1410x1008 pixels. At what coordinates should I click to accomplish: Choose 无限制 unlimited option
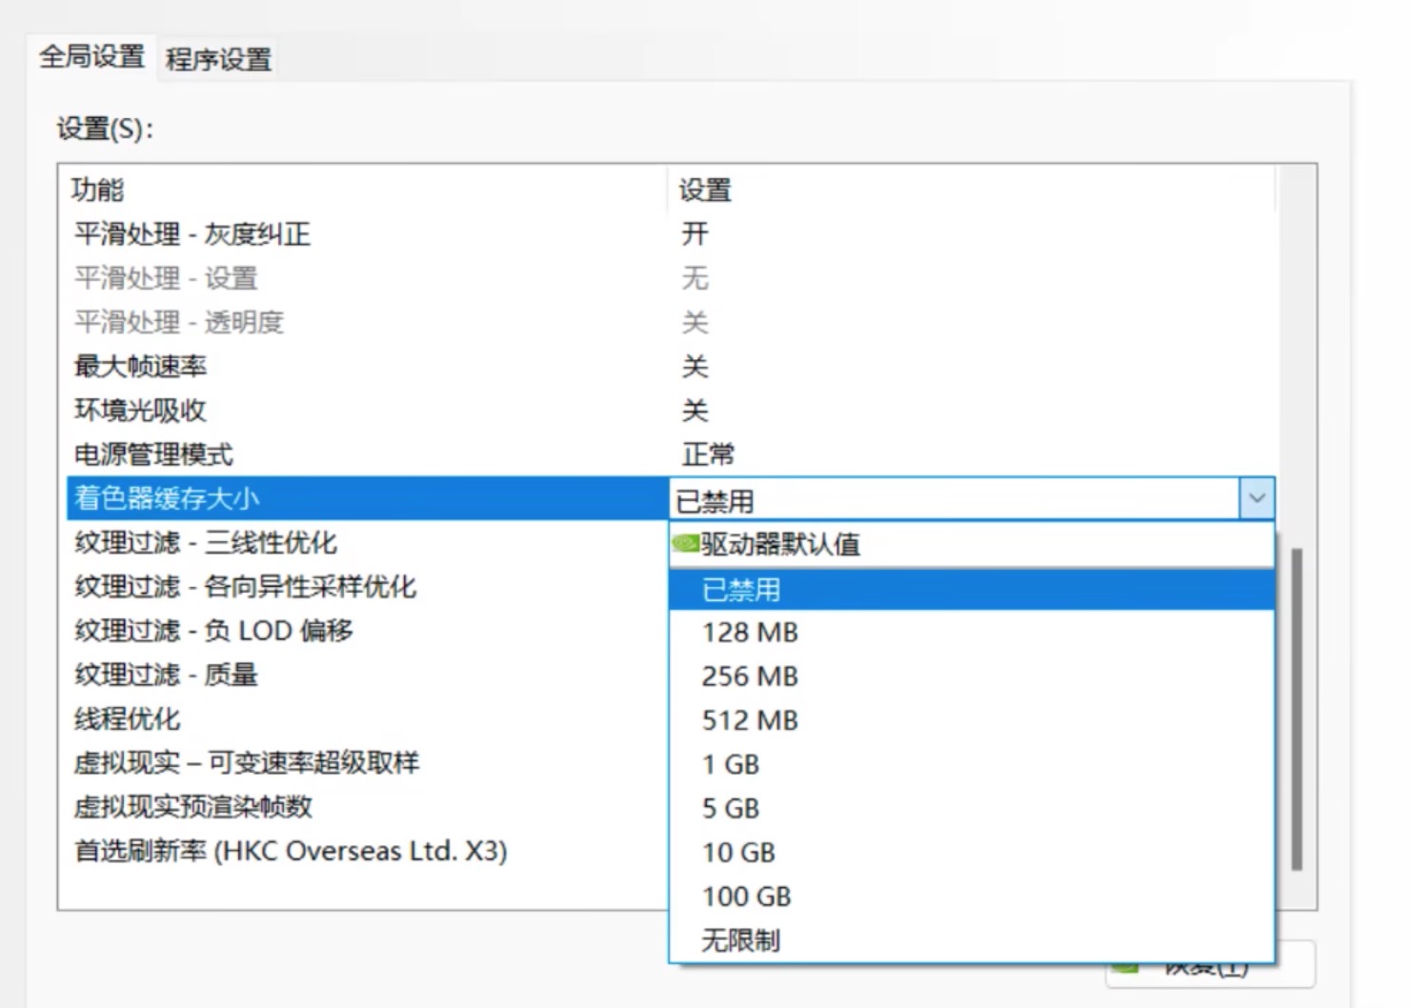pos(972,940)
